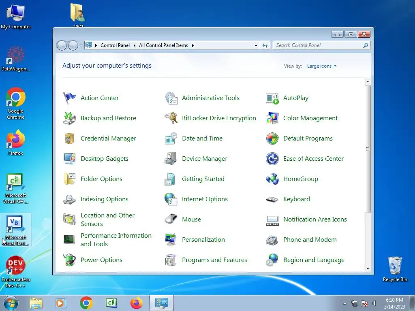This screenshot has height=311, width=415.
Task: Expand the arrow after 'All Control Panel Items'
Action: [x=193, y=45]
